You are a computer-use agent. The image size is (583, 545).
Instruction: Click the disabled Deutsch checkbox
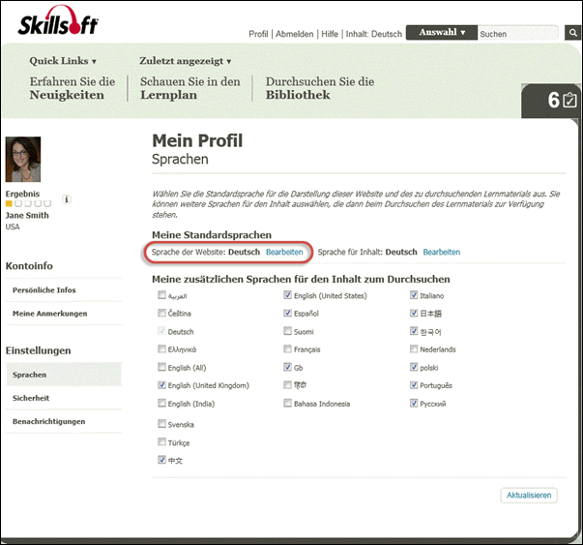(161, 331)
